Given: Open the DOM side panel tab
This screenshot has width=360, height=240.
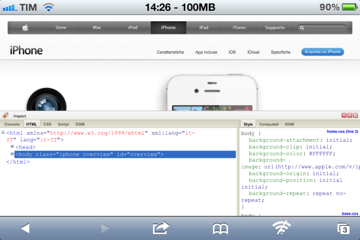Looking at the screenshot, I should pos(289,124).
